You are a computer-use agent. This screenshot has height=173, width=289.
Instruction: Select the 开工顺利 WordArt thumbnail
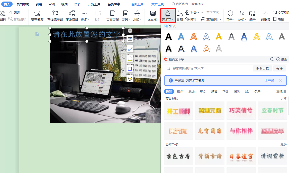[178, 110]
